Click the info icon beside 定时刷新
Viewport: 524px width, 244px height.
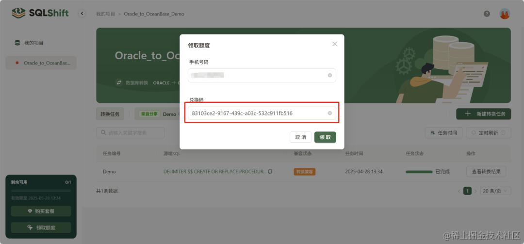[x=503, y=133]
